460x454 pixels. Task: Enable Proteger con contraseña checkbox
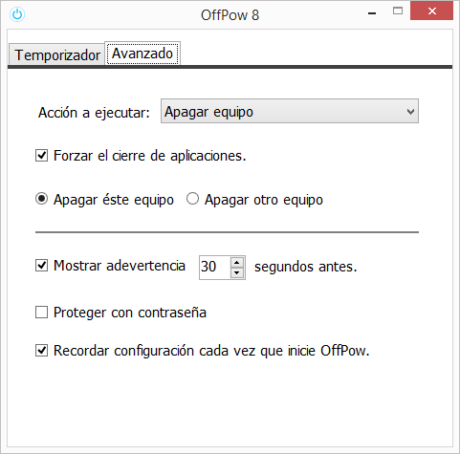point(41,313)
